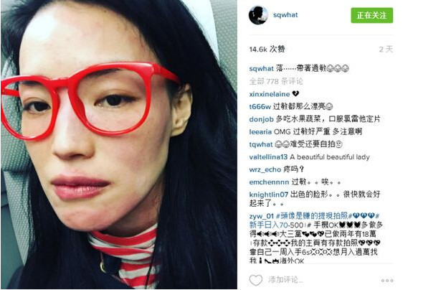Open commenter wrz_echo profile
423x290 pixels.
[265, 169]
